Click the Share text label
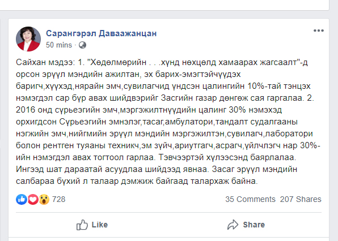338x241 pixels. pyautogui.click(x=254, y=225)
